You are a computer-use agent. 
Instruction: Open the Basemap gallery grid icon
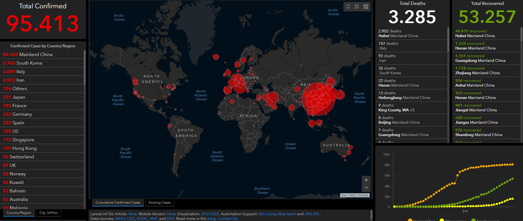[x=366, y=7]
